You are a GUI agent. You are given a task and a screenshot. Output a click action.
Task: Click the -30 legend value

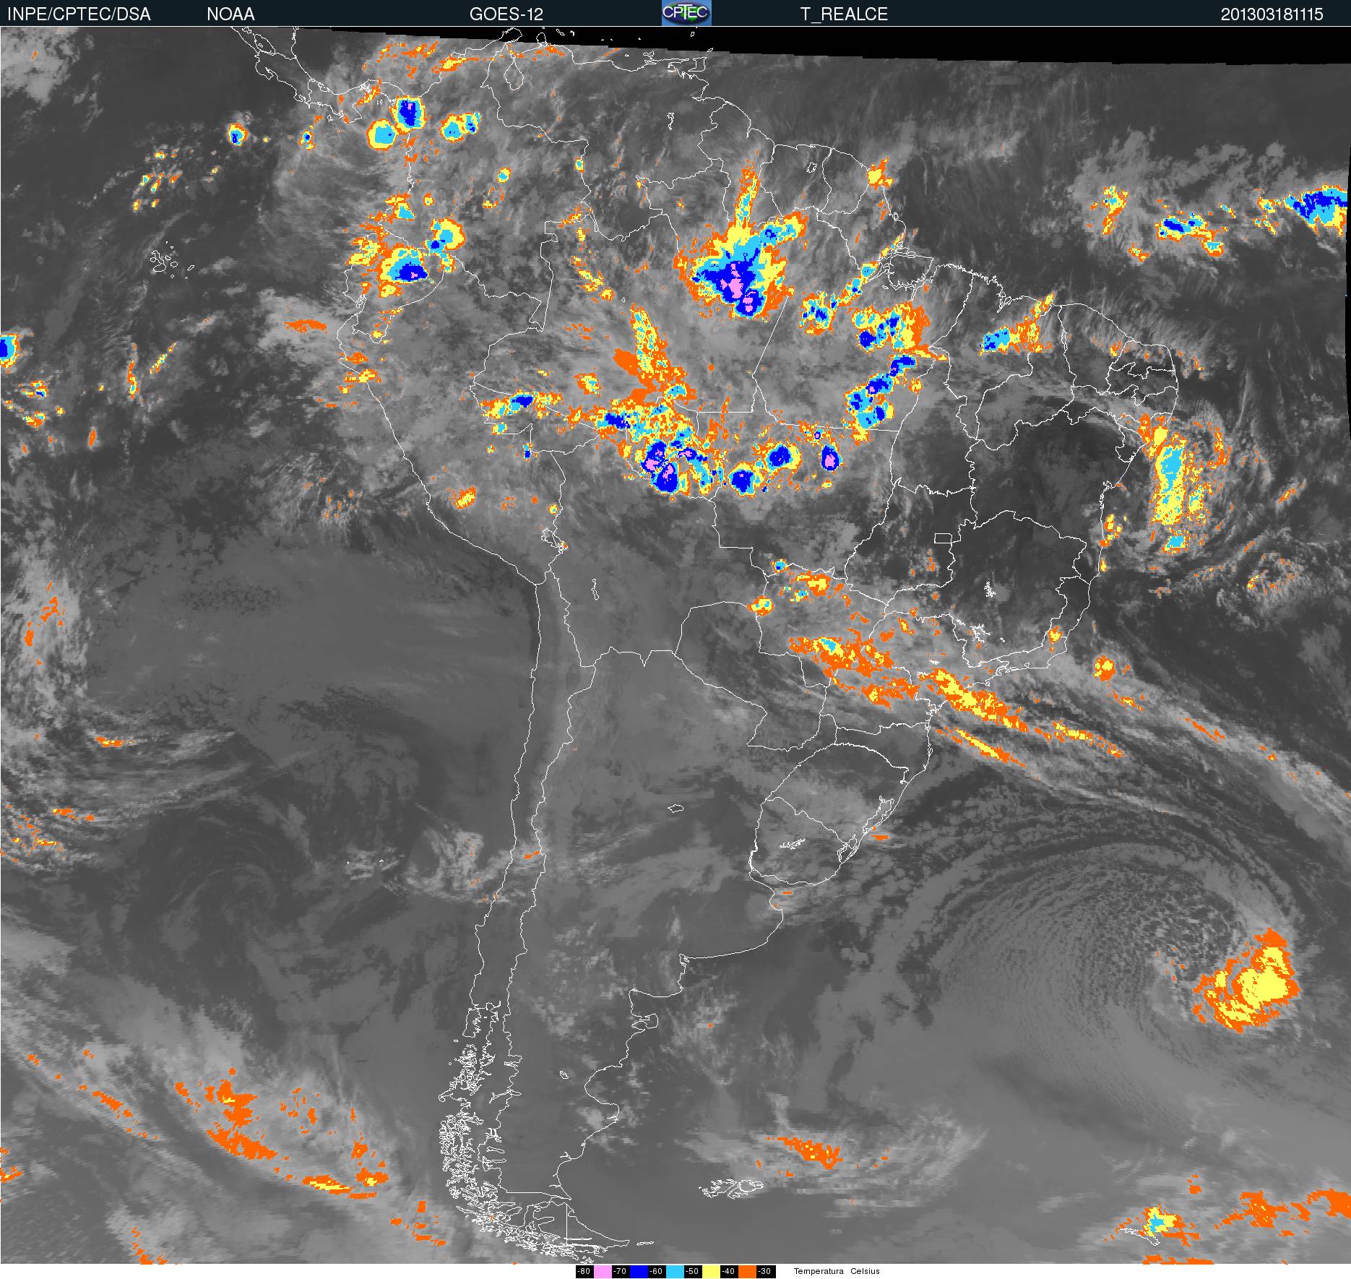pos(766,1272)
